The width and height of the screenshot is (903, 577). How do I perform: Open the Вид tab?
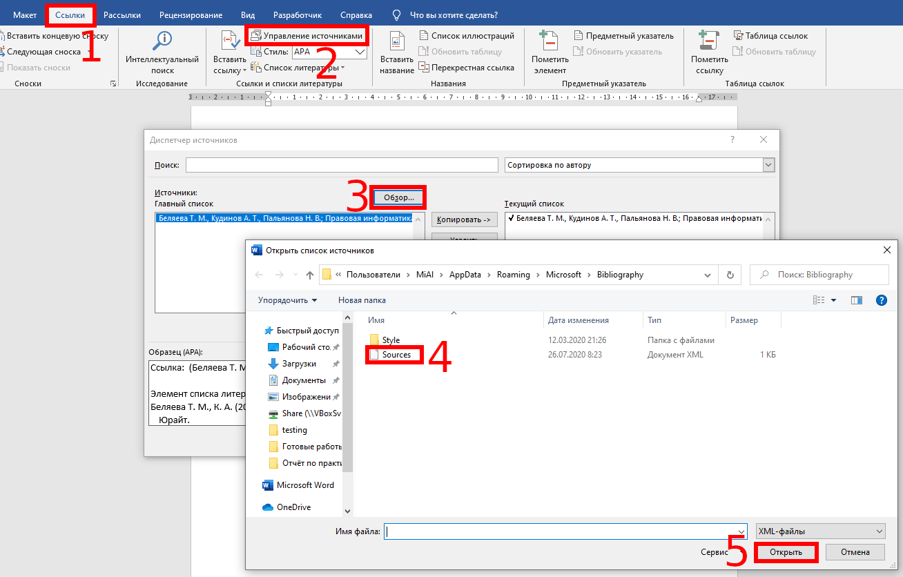pos(248,14)
